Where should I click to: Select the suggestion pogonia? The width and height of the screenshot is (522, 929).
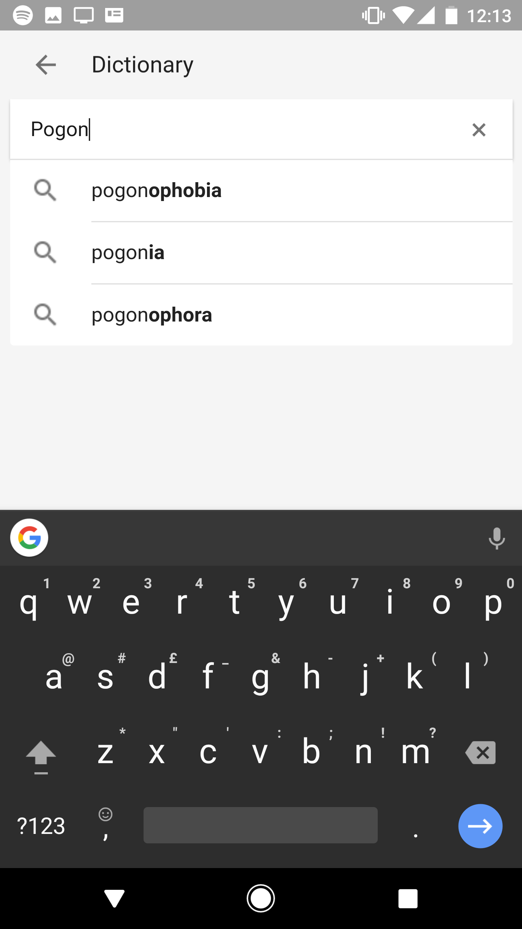[127, 252]
